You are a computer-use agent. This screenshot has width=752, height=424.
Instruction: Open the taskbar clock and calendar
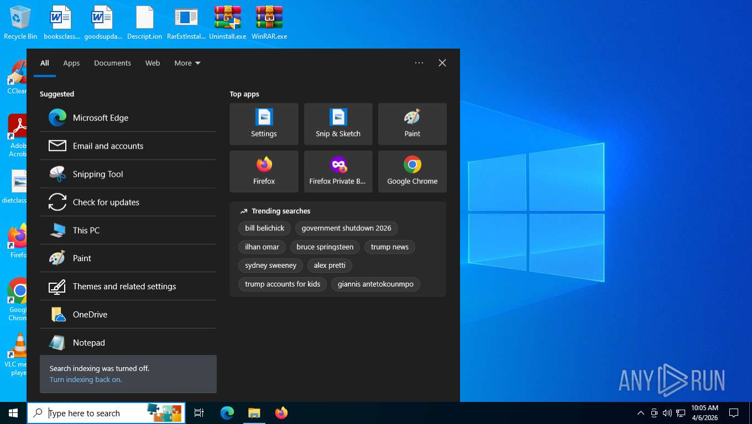tap(704, 413)
